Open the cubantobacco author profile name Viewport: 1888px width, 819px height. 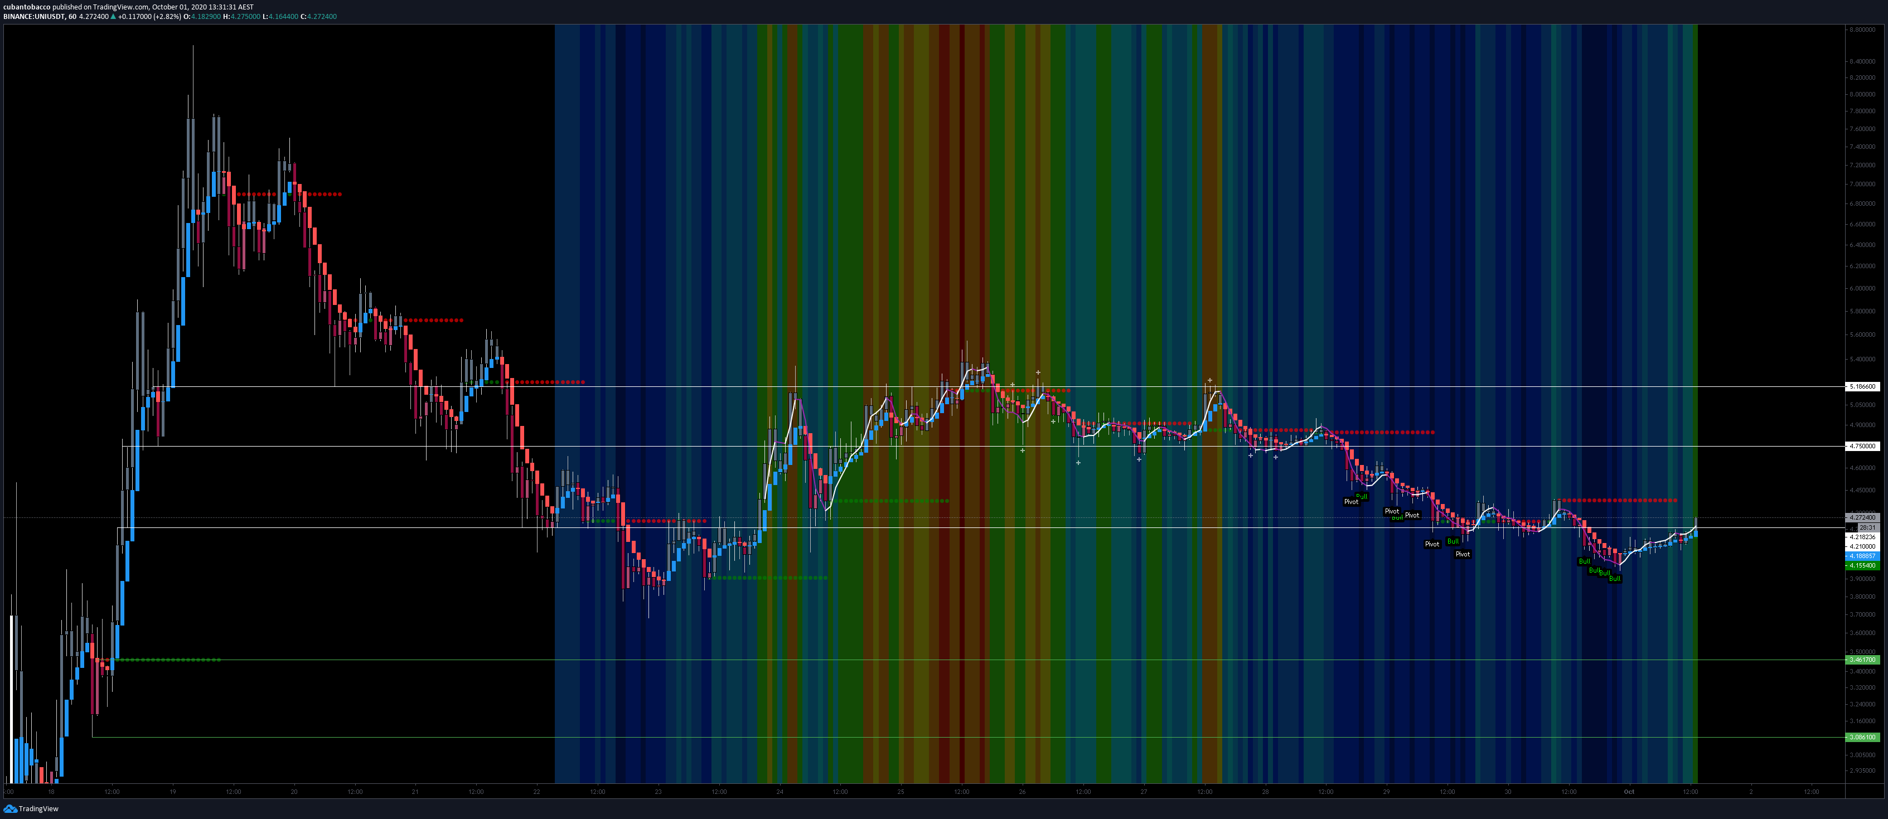pos(26,7)
